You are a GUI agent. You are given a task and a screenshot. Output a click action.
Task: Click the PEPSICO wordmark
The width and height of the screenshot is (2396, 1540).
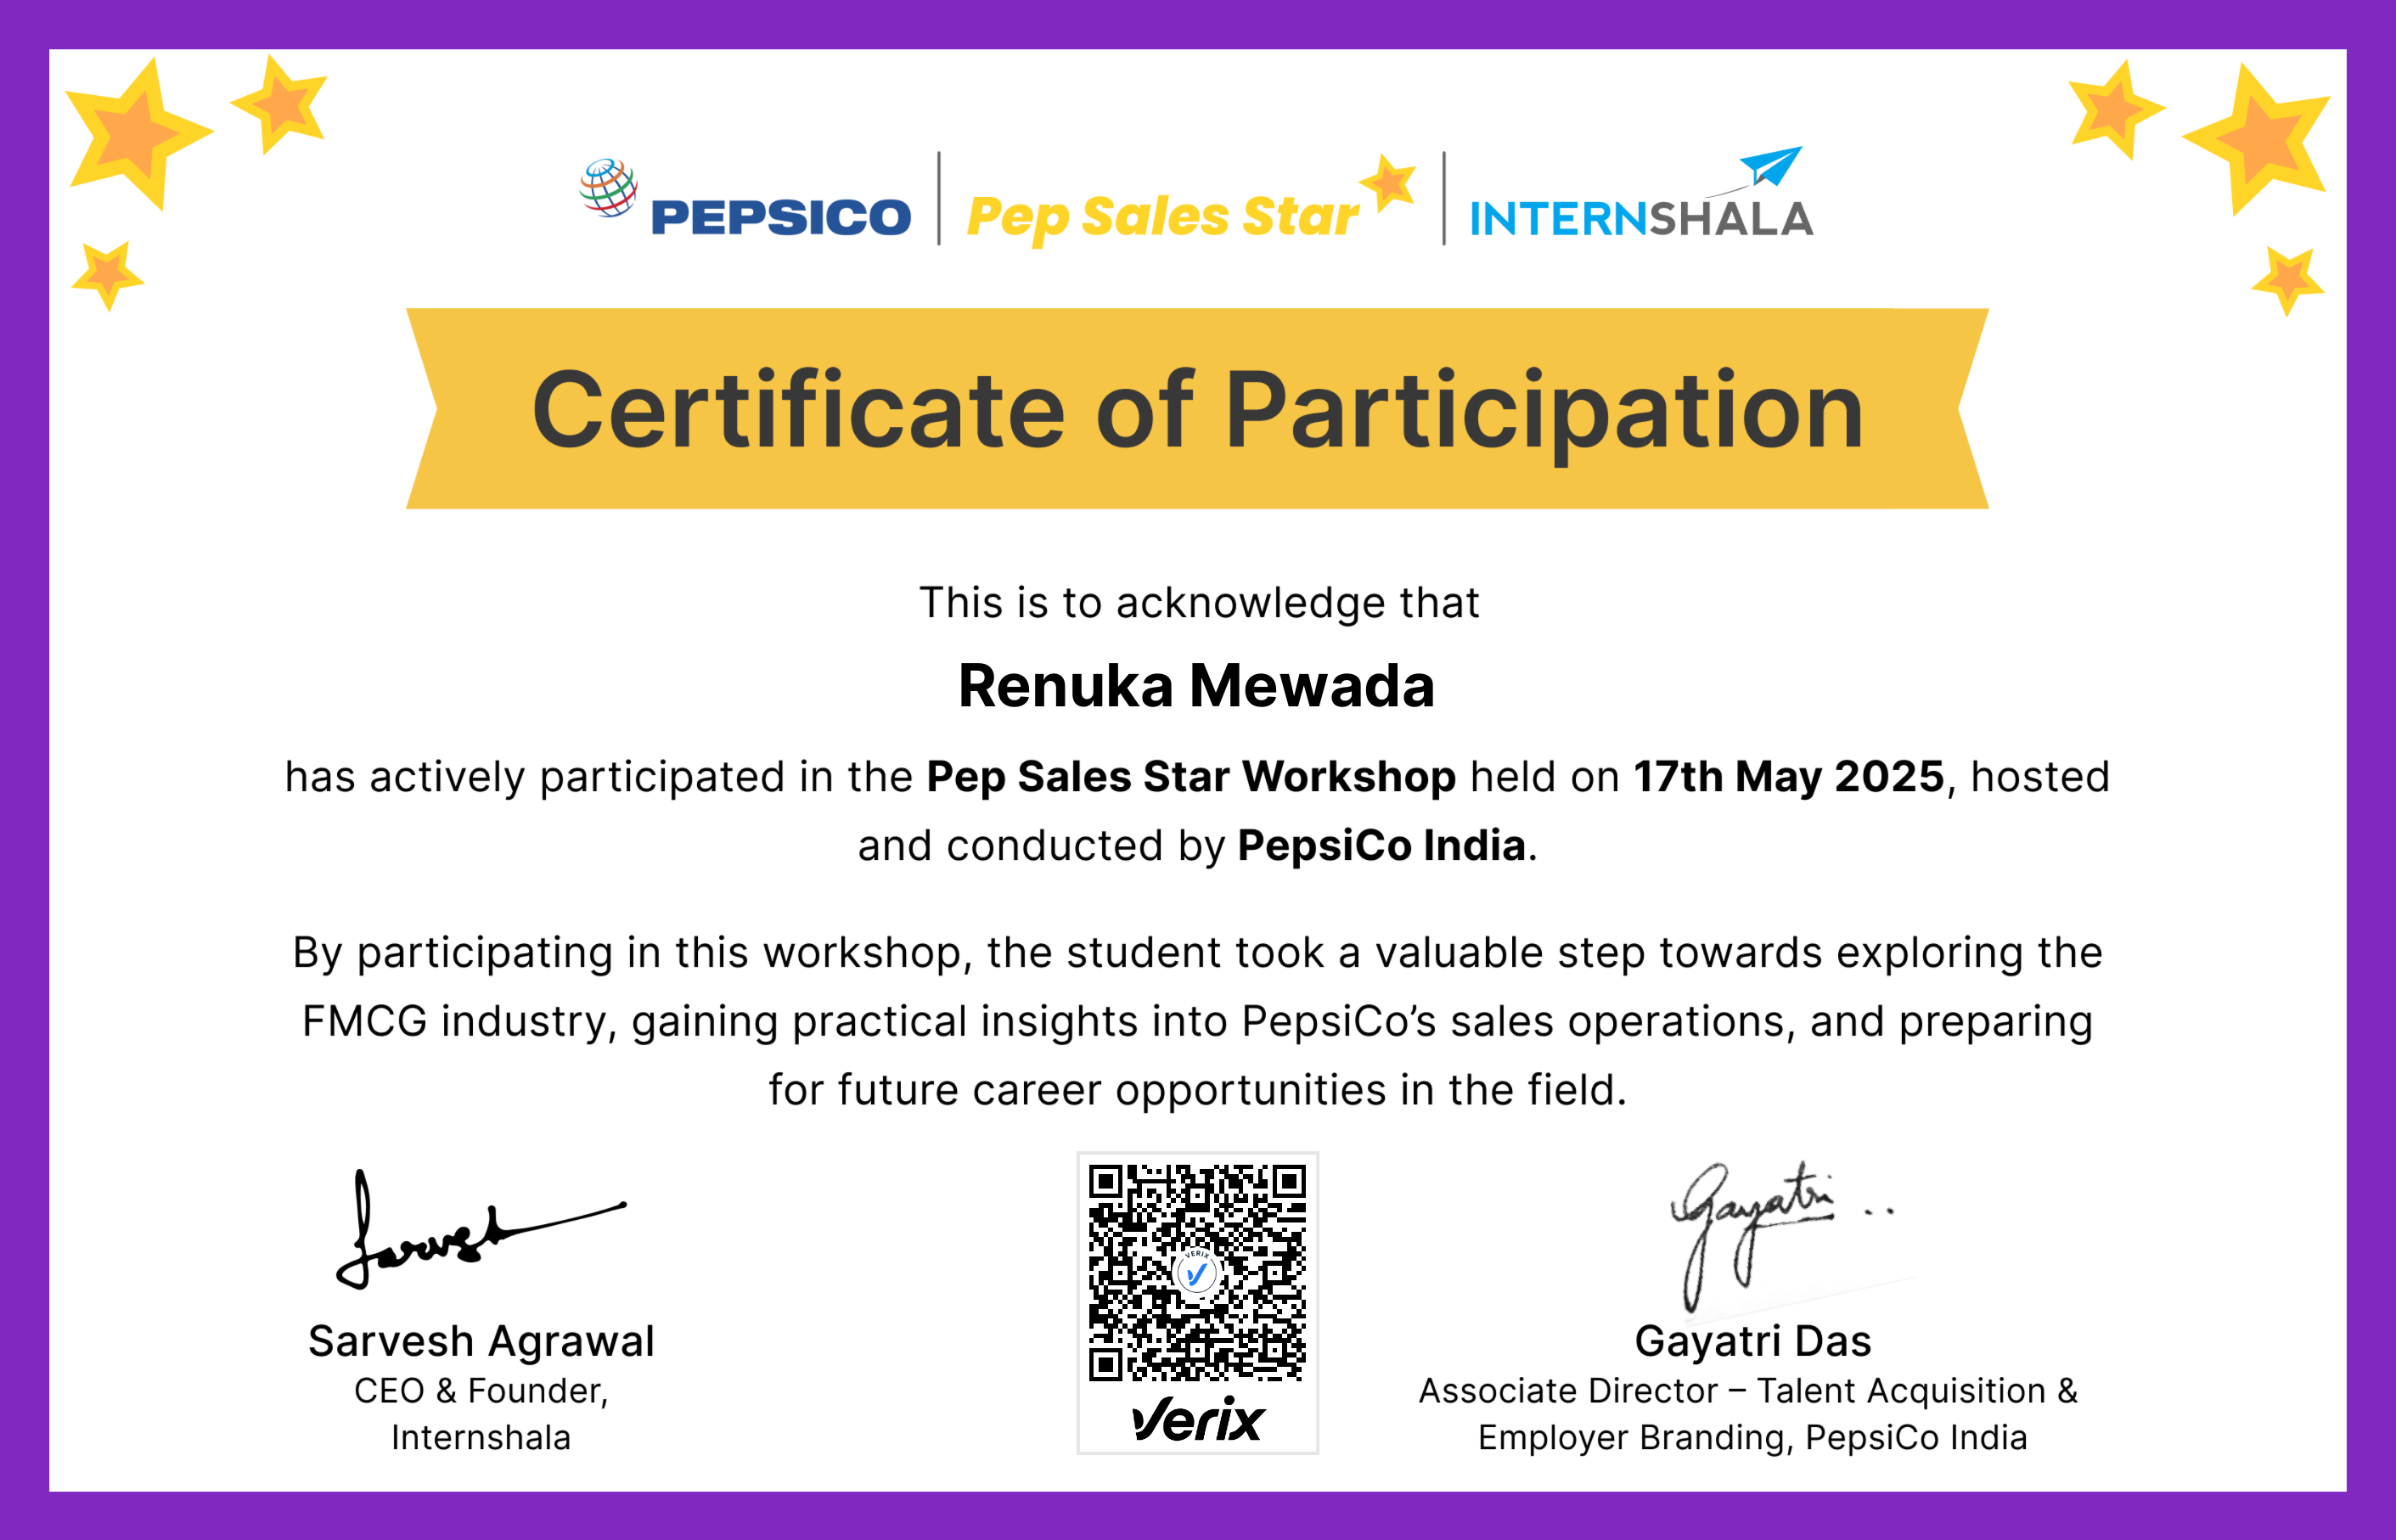click(x=781, y=218)
